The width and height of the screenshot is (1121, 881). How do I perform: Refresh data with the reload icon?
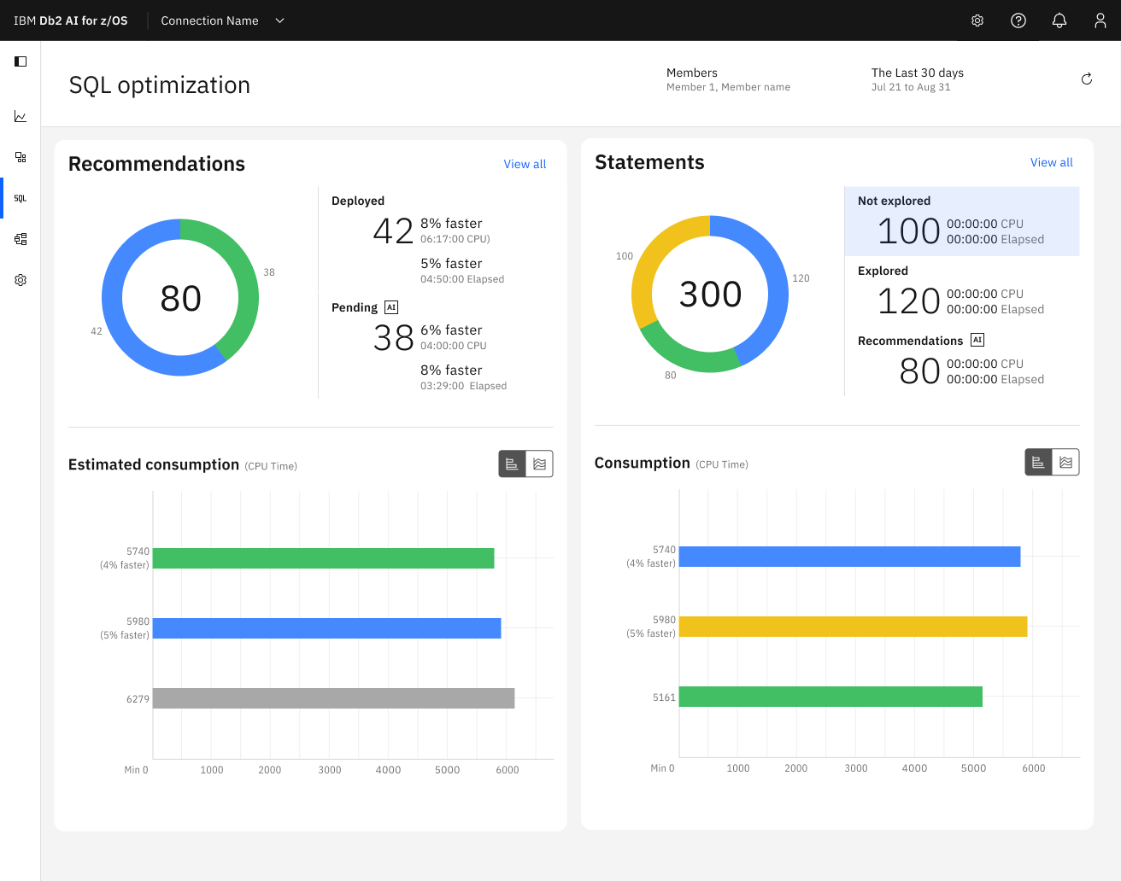[x=1087, y=79]
